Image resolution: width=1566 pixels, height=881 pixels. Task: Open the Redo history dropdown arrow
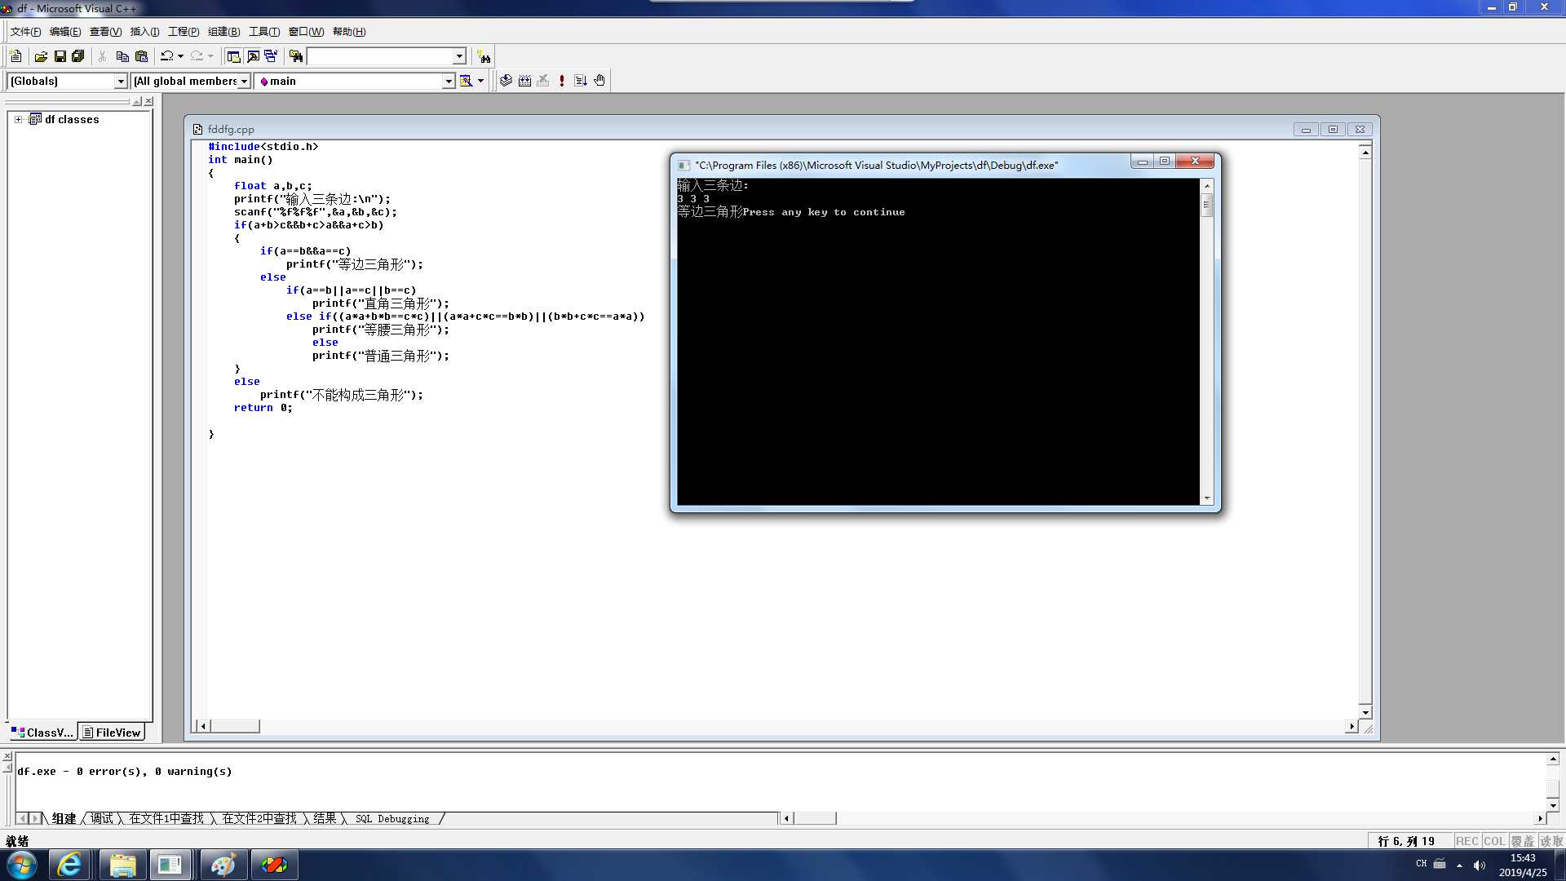(210, 56)
